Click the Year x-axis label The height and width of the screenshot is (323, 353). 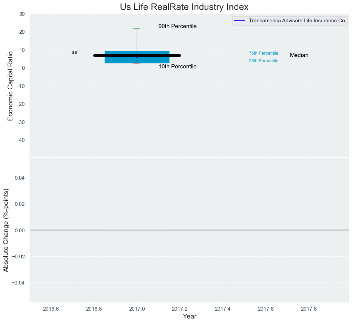[189, 316]
